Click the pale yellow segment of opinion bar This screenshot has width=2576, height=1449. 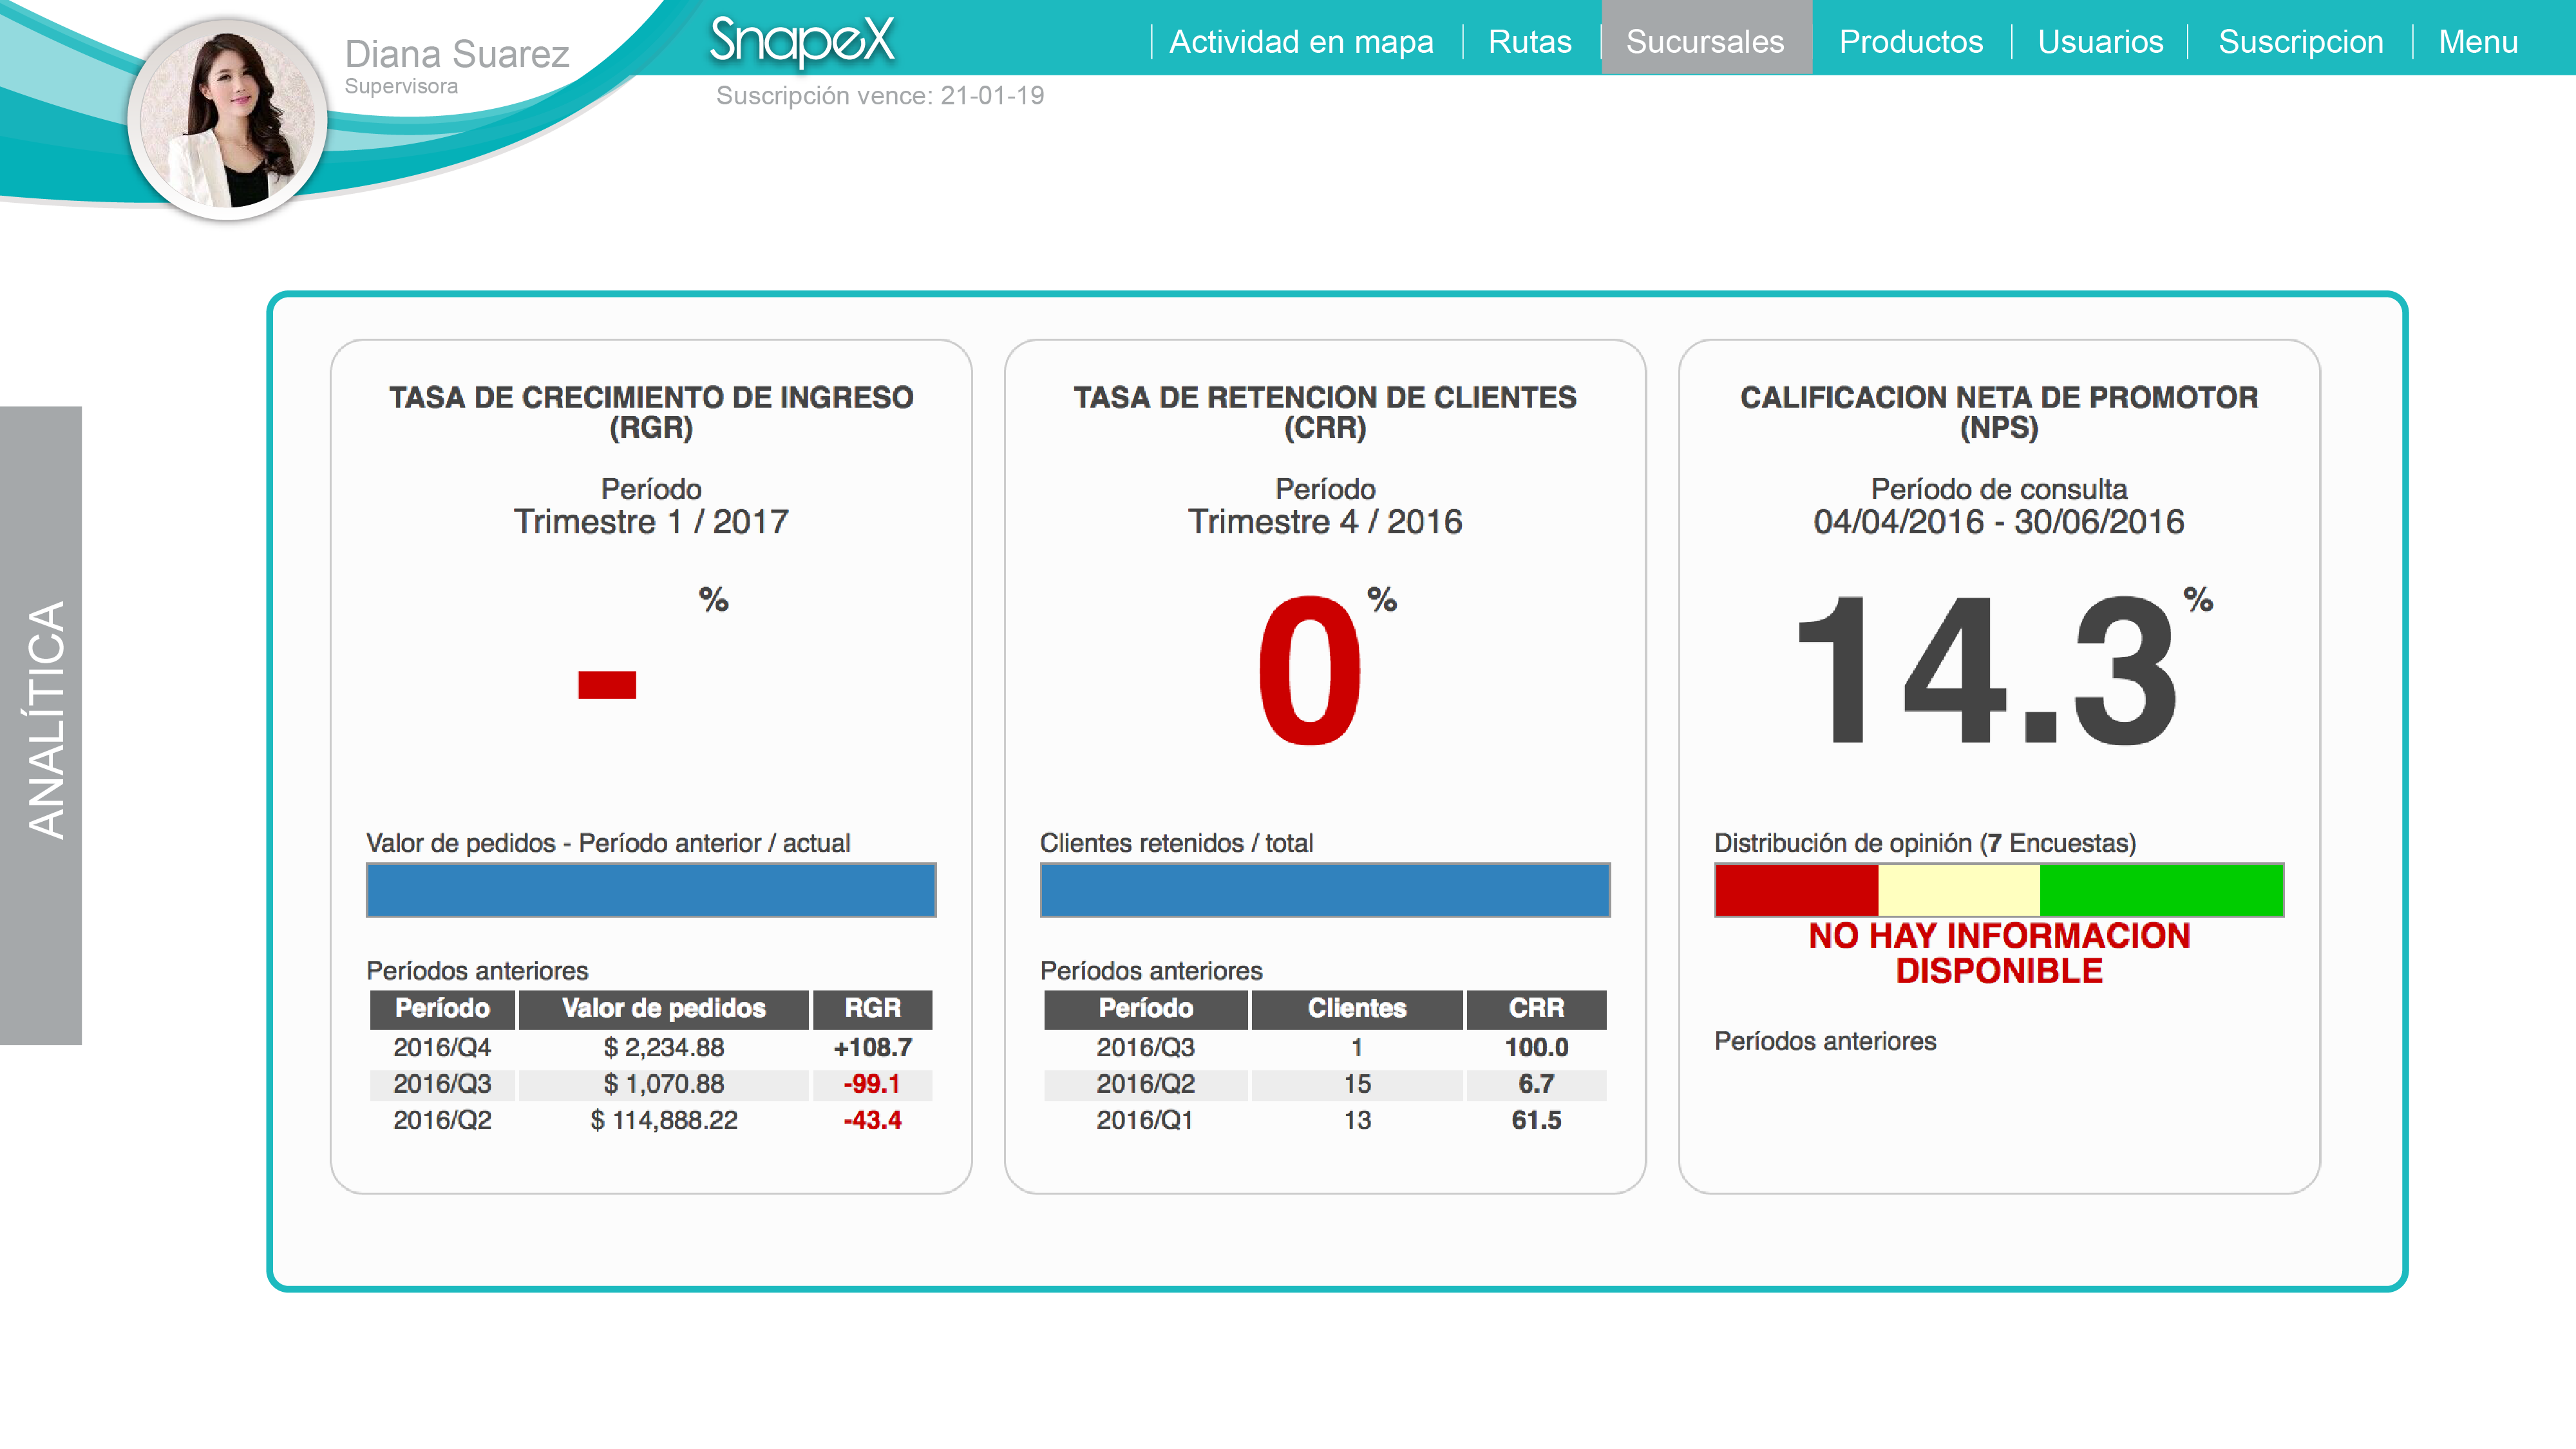(1958, 889)
